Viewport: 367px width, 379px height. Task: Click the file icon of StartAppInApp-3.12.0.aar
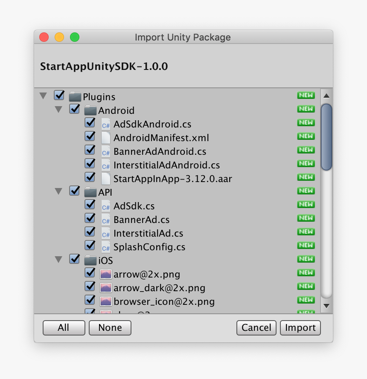(x=106, y=179)
